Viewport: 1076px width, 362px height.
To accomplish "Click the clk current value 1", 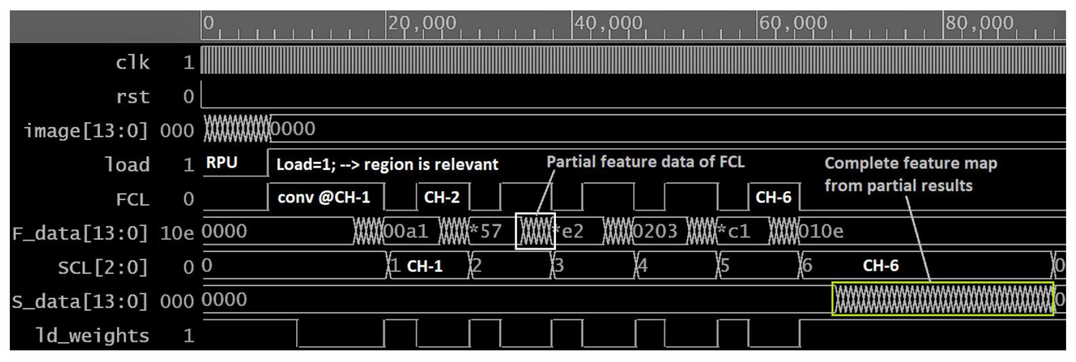I will (x=189, y=63).
